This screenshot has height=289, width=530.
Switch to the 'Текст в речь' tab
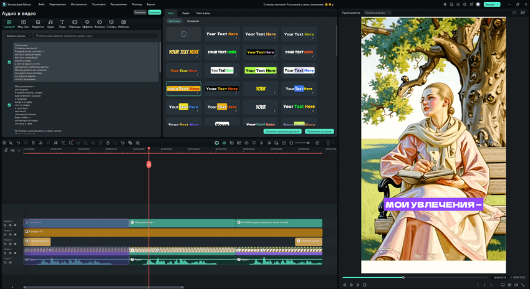coord(203,12)
